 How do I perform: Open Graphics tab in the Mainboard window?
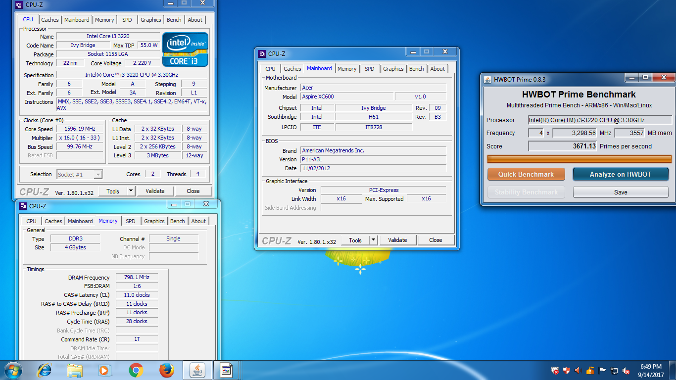pos(393,69)
